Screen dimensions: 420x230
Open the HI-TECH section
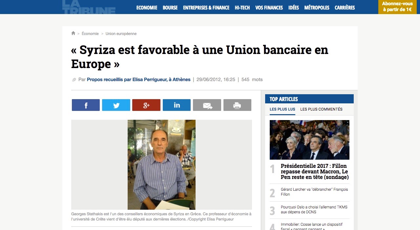pyautogui.click(x=242, y=8)
